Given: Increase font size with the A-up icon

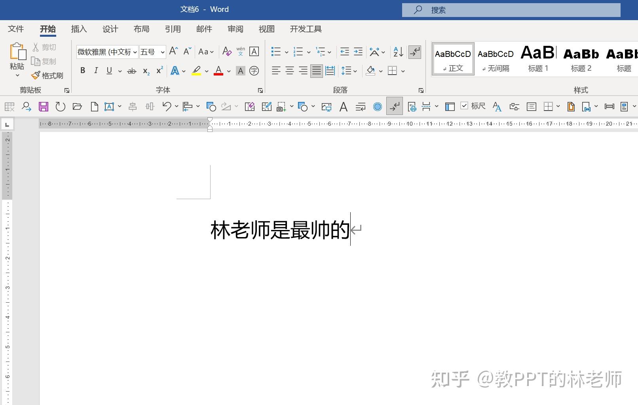Looking at the screenshot, I should click(x=173, y=51).
